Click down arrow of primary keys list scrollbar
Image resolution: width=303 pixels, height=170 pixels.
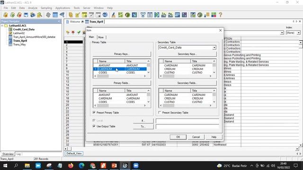click(148, 72)
